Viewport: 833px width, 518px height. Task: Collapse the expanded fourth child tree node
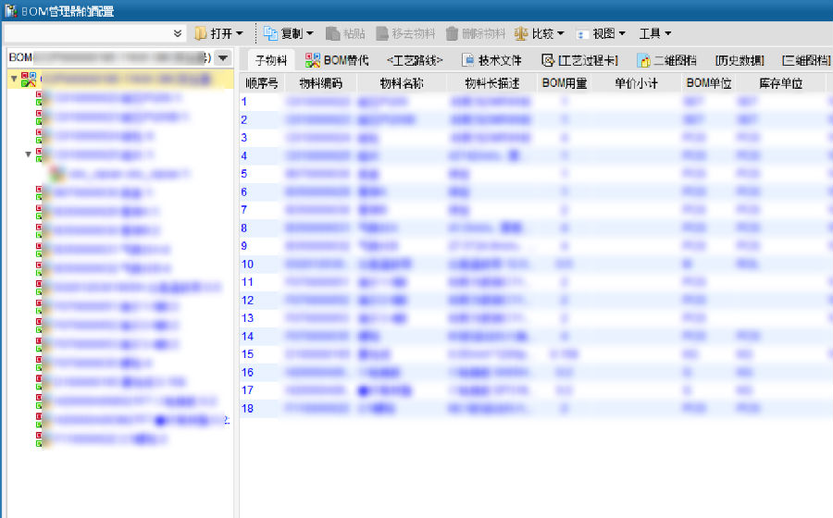[x=28, y=154]
